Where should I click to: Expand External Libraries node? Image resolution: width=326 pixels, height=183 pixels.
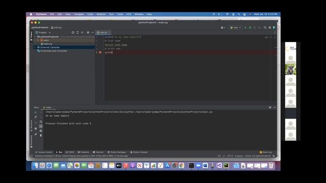pos(35,47)
